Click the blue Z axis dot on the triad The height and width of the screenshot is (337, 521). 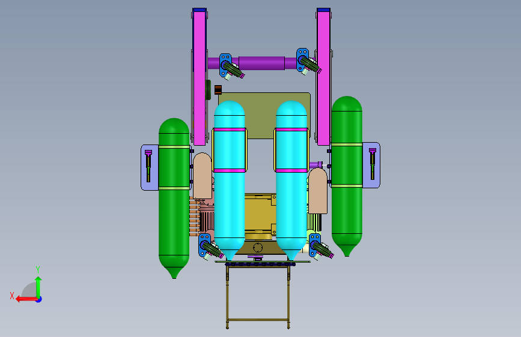(x=39, y=299)
